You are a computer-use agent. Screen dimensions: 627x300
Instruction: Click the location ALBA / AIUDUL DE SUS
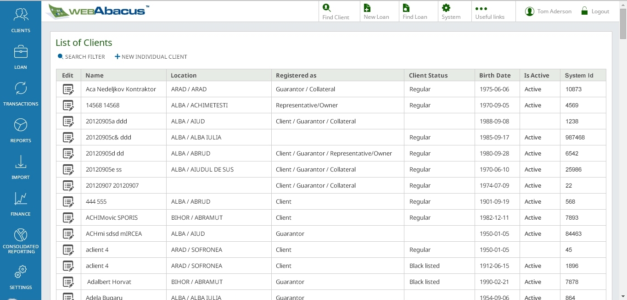[202, 169]
